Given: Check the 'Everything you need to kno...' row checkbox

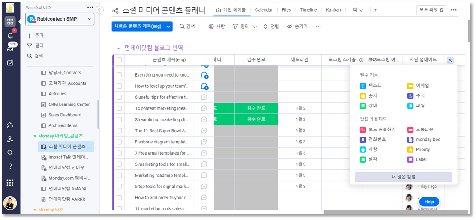Looking at the screenshot, I should point(119,75).
